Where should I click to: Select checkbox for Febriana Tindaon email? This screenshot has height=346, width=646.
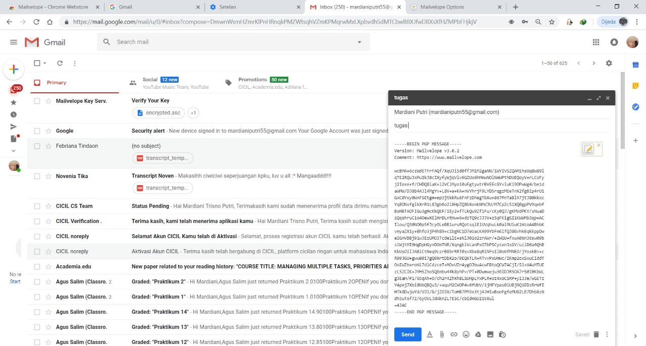pyautogui.click(x=37, y=146)
